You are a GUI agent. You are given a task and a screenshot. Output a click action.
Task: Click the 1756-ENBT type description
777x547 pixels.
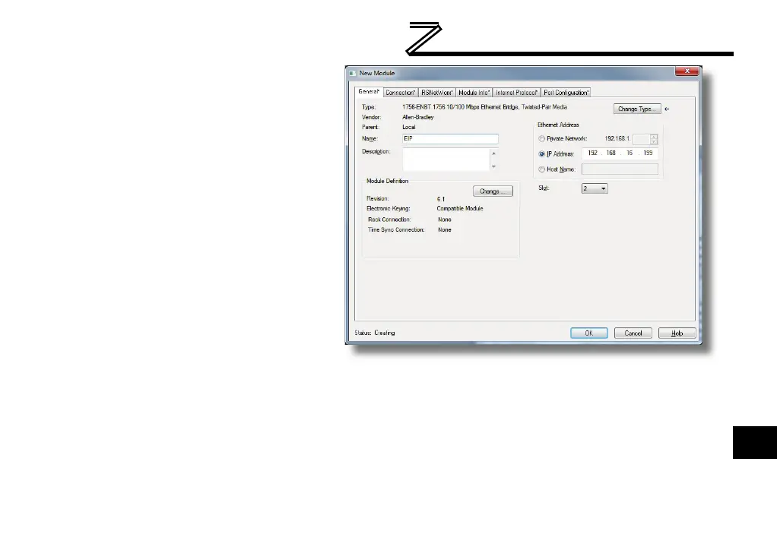[484, 107]
